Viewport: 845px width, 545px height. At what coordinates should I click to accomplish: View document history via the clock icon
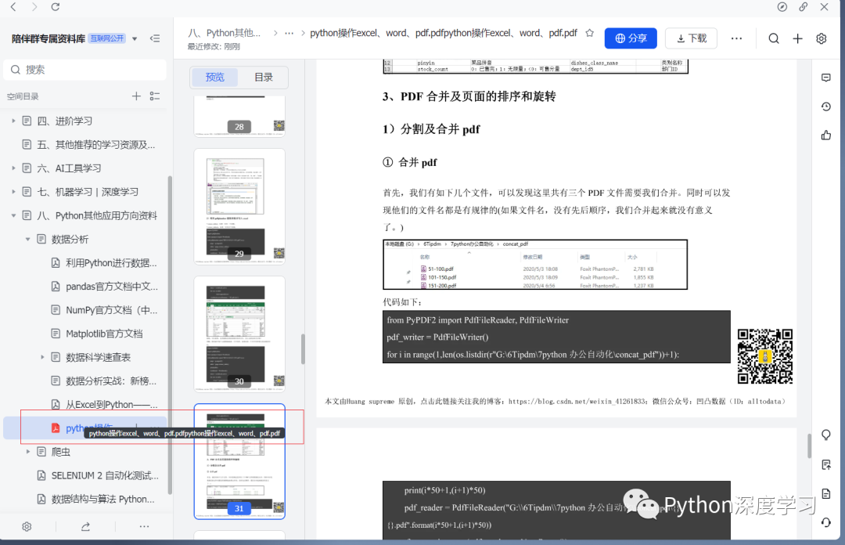[826, 106]
